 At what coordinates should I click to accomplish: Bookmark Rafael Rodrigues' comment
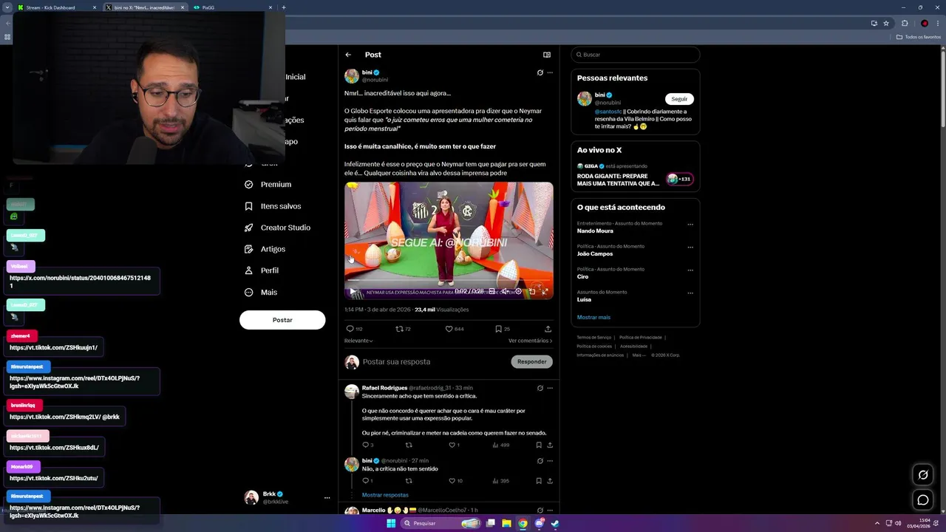pyautogui.click(x=539, y=445)
